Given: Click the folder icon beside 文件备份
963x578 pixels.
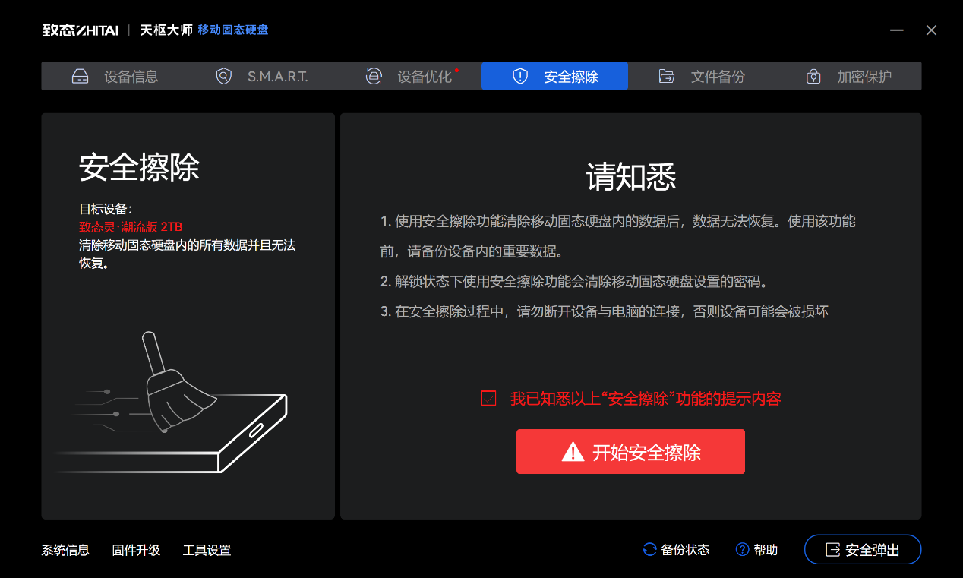Looking at the screenshot, I should click(667, 76).
